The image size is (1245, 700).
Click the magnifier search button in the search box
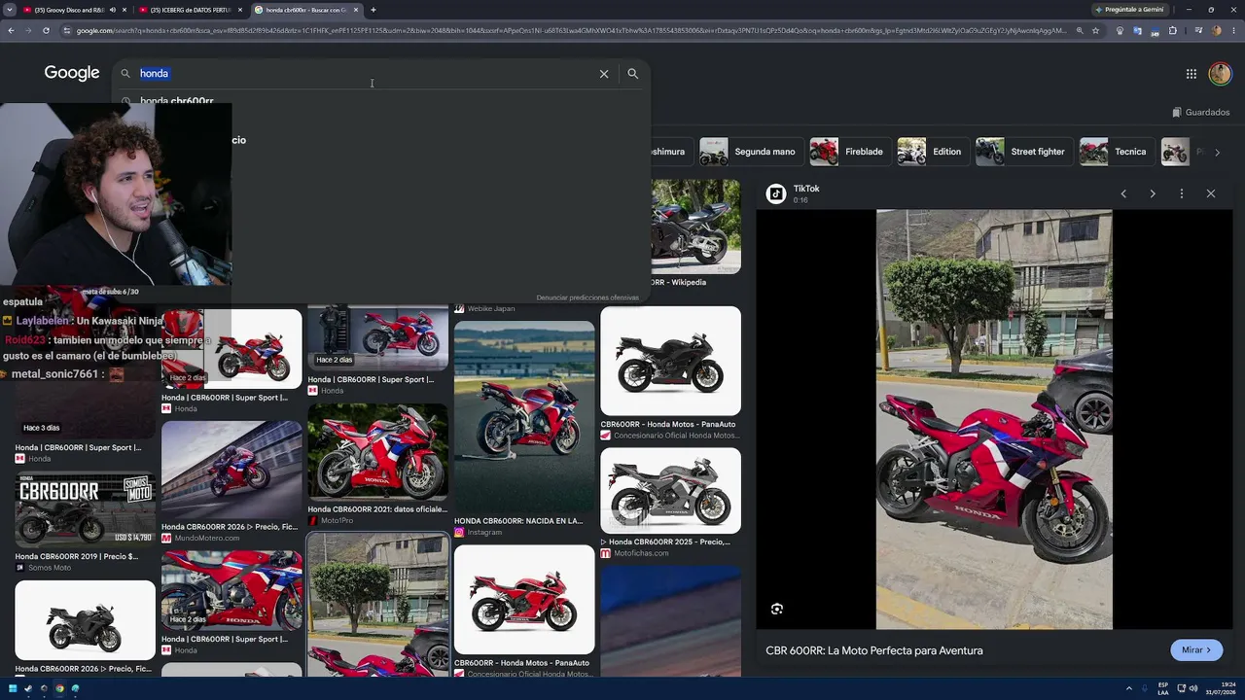click(633, 74)
